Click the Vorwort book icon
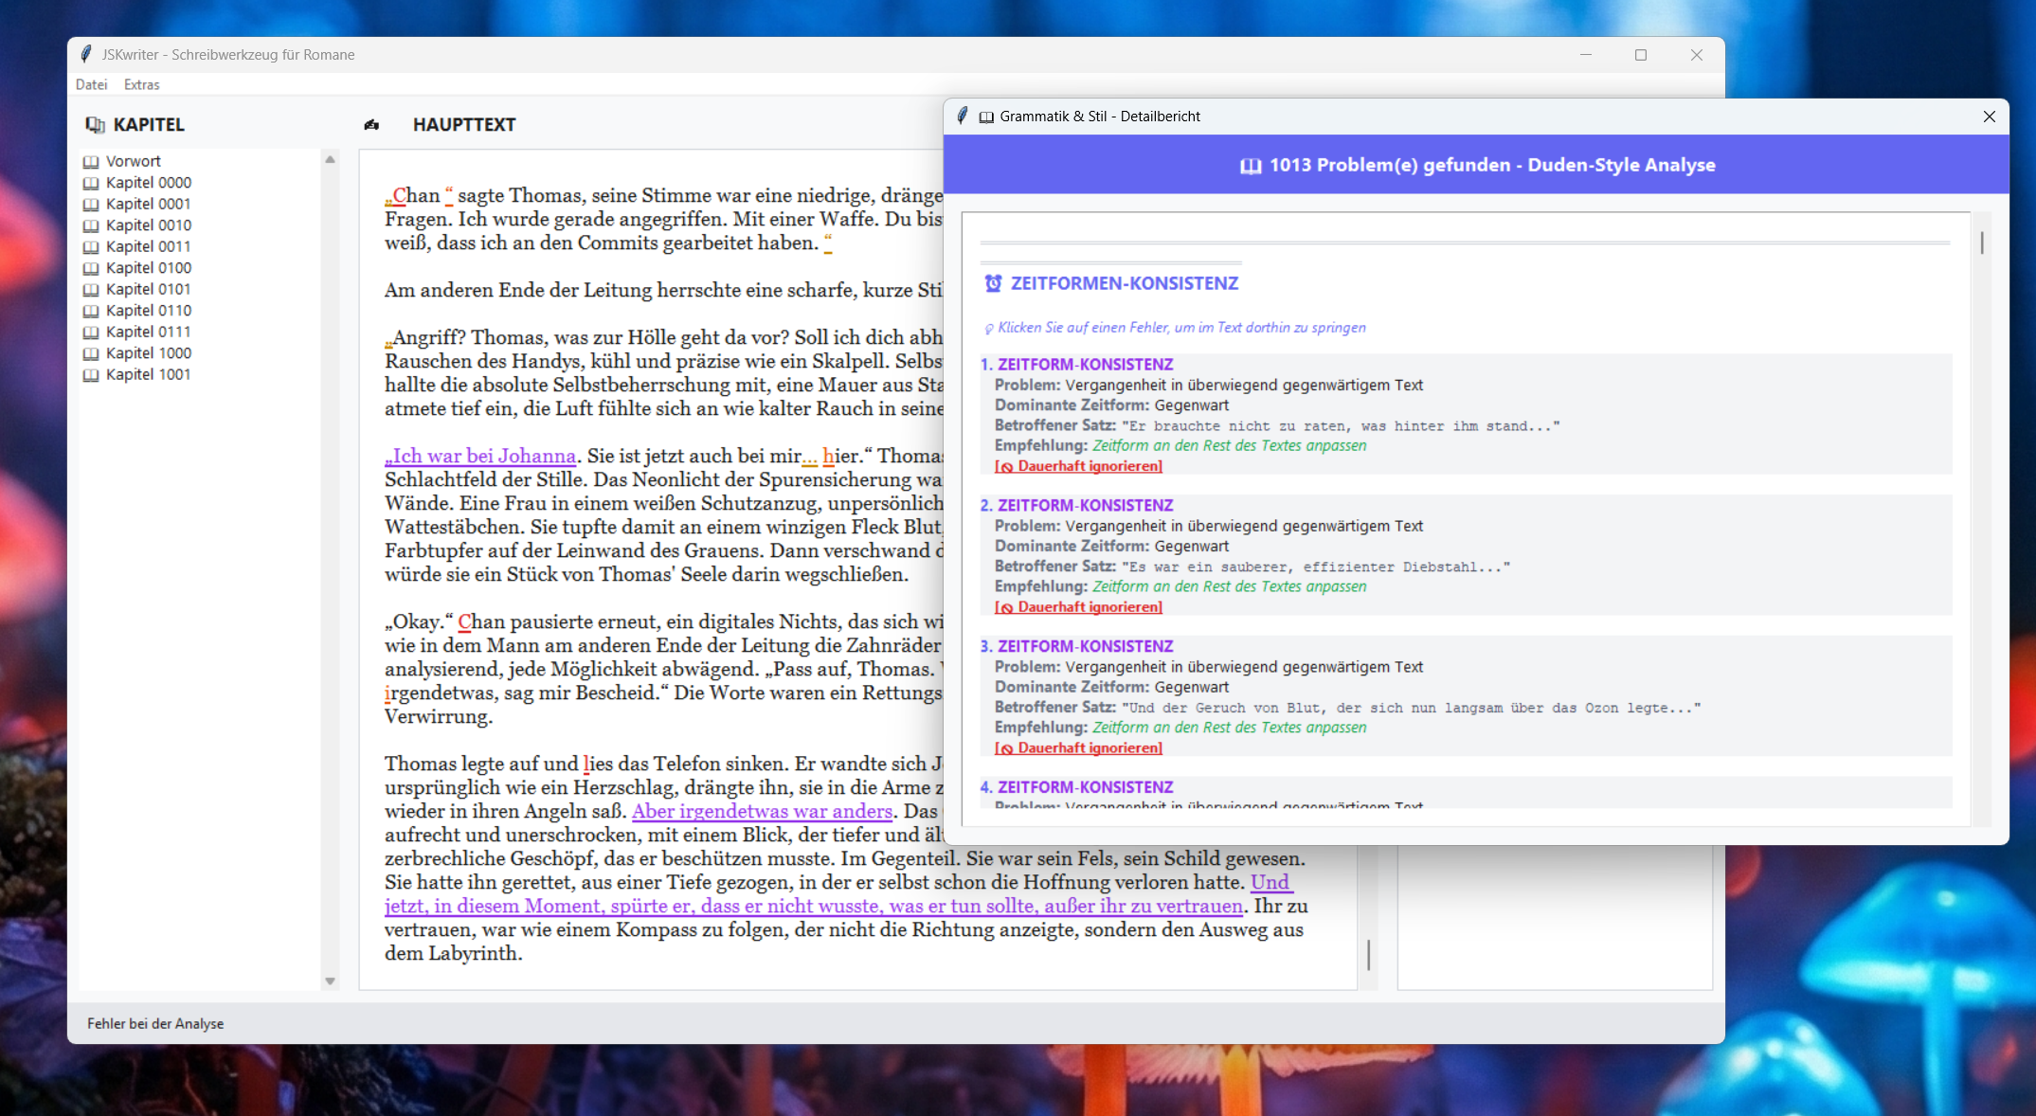The height and width of the screenshot is (1116, 2036). [91, 162]
